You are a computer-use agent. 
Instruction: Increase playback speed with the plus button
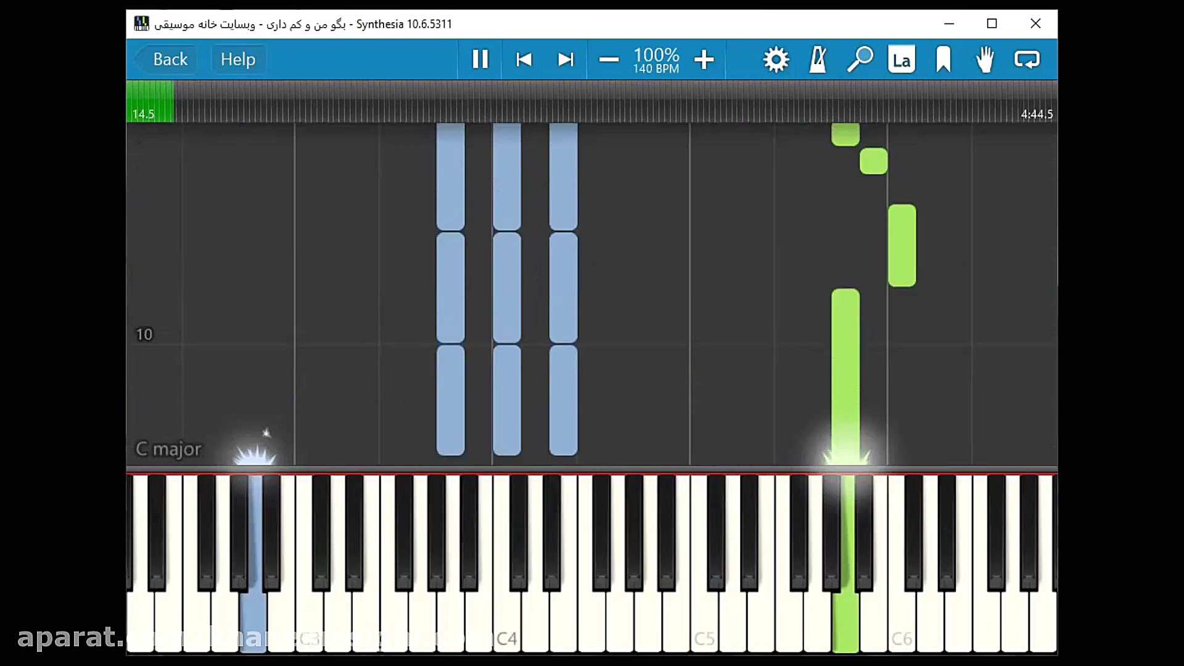704,60
